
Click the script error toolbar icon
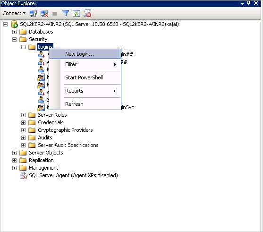pyautogui.click(x=87, y=13)
